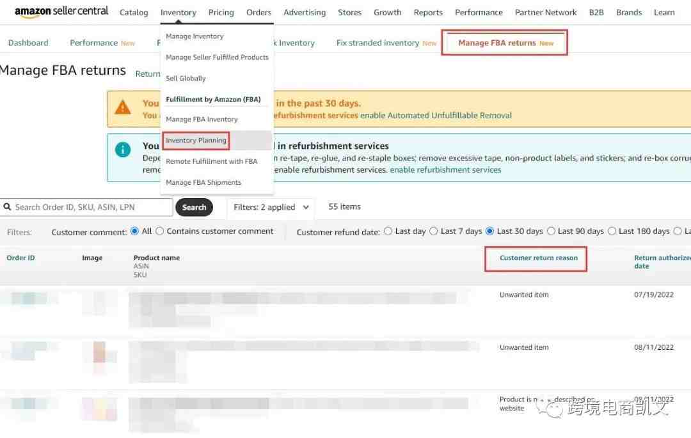Click enable Automated Unfulfillable Removal link
Image resolution: width=691 pixels, height=438 pixels.
point(436,115)
